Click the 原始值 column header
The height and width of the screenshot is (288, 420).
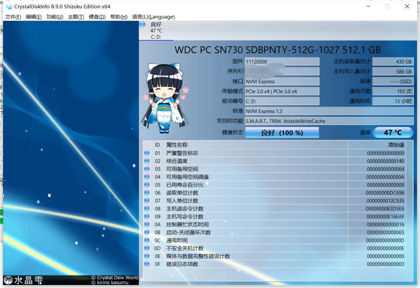click(396, 145)
